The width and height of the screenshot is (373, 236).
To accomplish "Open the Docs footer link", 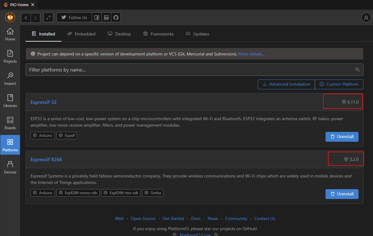I will [196, 218].
